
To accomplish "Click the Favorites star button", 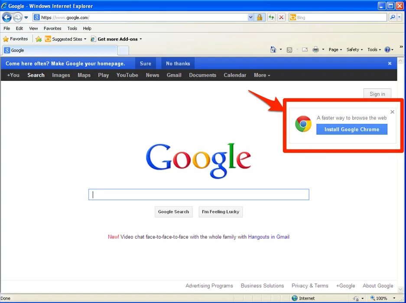I will point(16,39).
